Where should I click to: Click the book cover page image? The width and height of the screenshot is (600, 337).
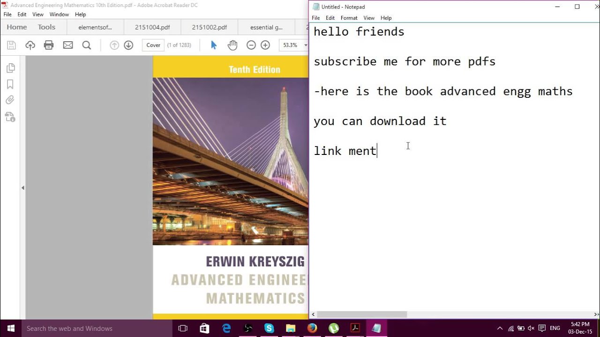tap(231, 187)
